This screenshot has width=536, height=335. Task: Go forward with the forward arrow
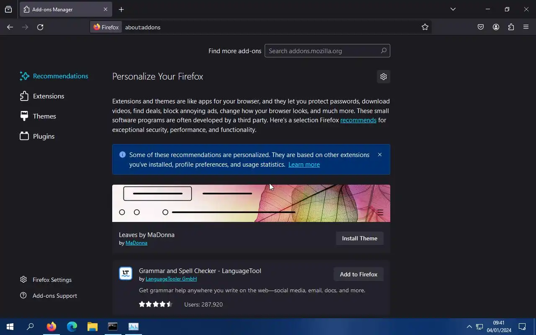(x=25, y=27)
